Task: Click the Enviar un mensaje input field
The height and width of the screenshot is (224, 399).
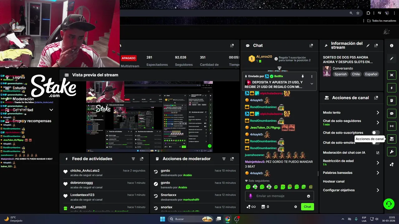Action: [279, 196]
